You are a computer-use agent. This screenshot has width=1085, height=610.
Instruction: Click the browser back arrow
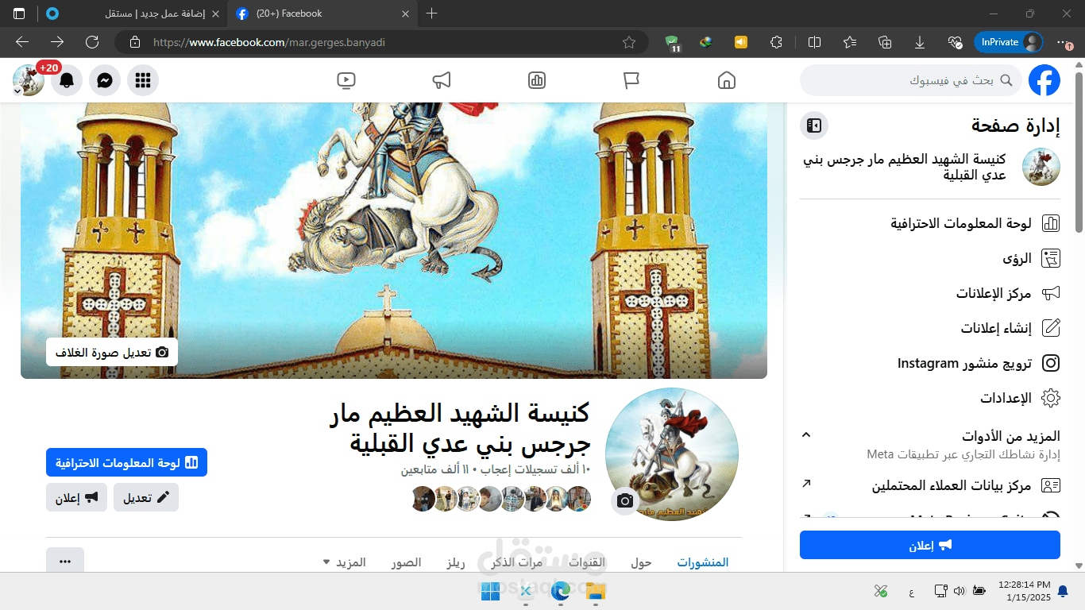point(22,42)
